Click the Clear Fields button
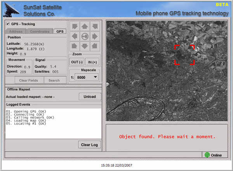The height and width of the screenshot is (171, 233). pos(28,80)
